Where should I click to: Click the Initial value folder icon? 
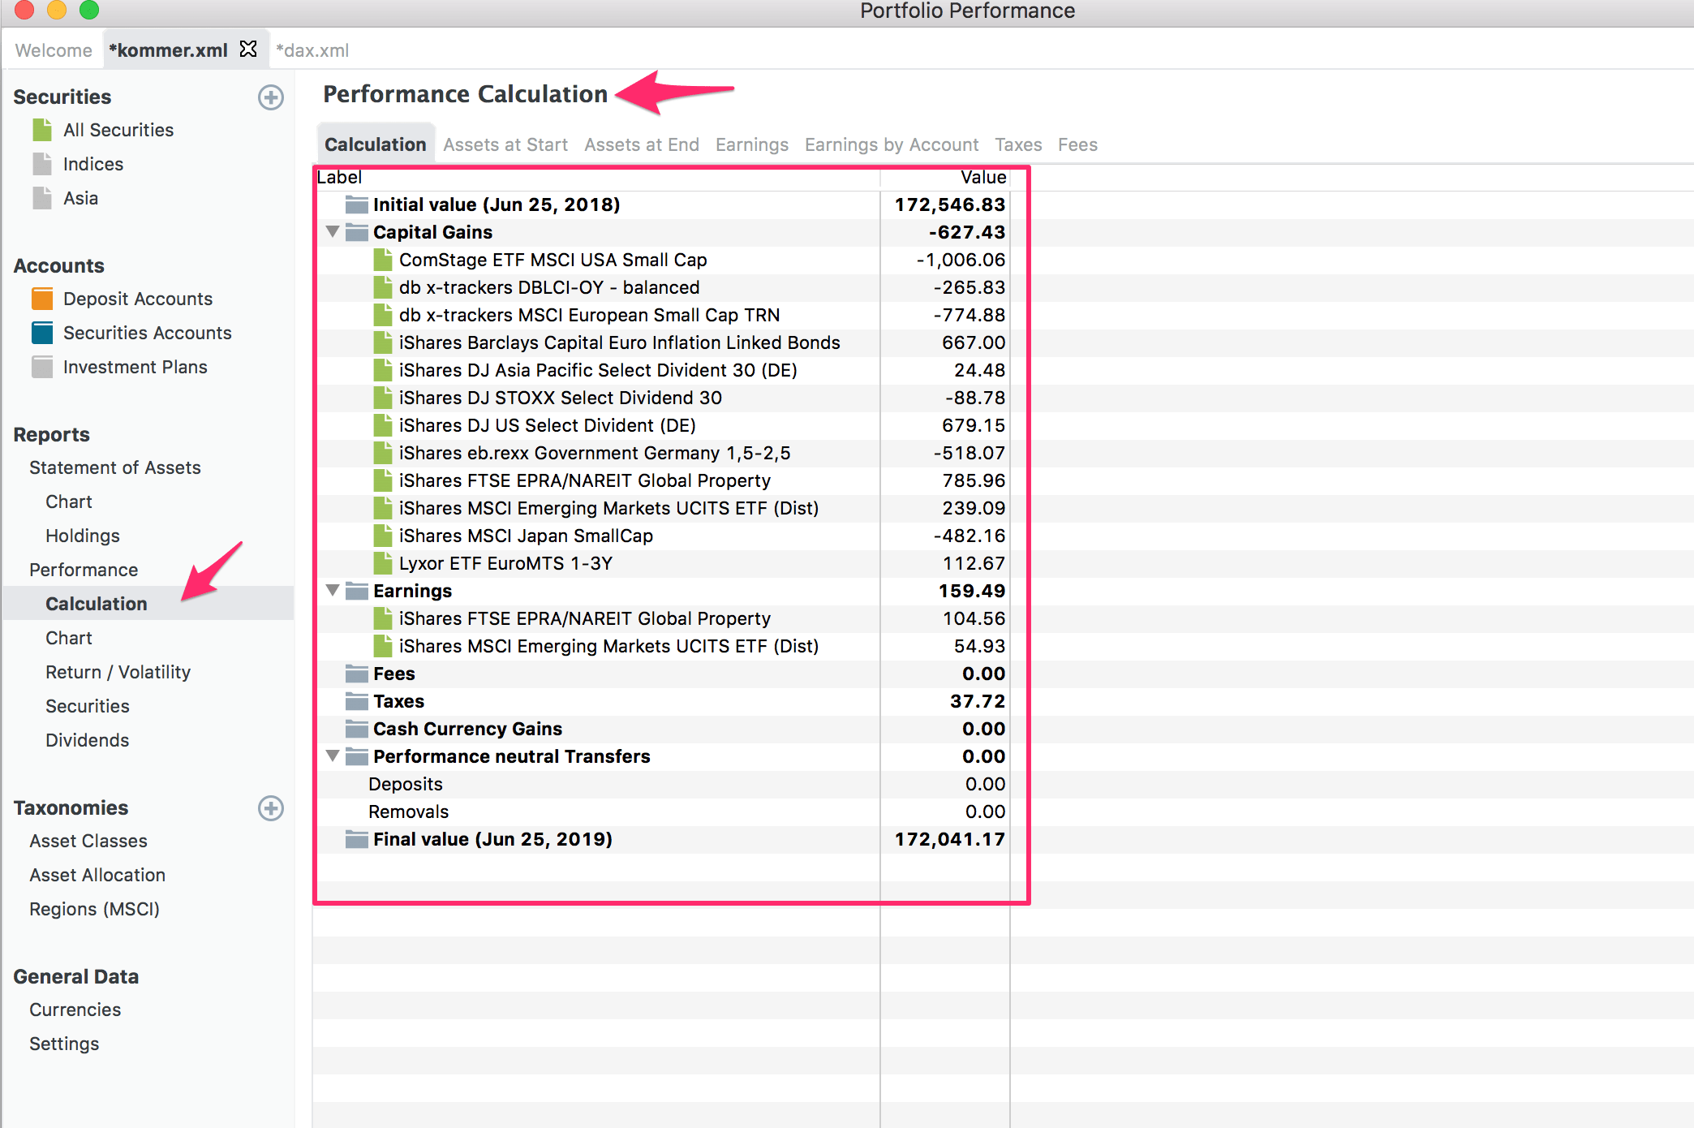pyautogui.click(x=356, y=205)
